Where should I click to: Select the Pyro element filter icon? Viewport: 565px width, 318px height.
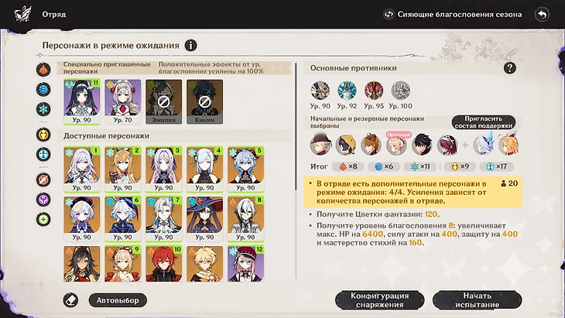(43, 70)
